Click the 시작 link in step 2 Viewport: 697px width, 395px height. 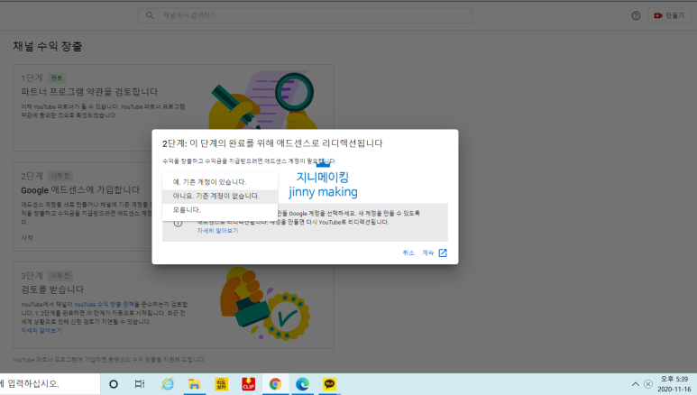pyautogui.click(x=27, y=238)
